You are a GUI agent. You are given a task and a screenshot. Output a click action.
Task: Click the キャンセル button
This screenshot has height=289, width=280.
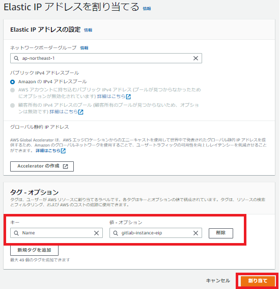coord(218,281)
